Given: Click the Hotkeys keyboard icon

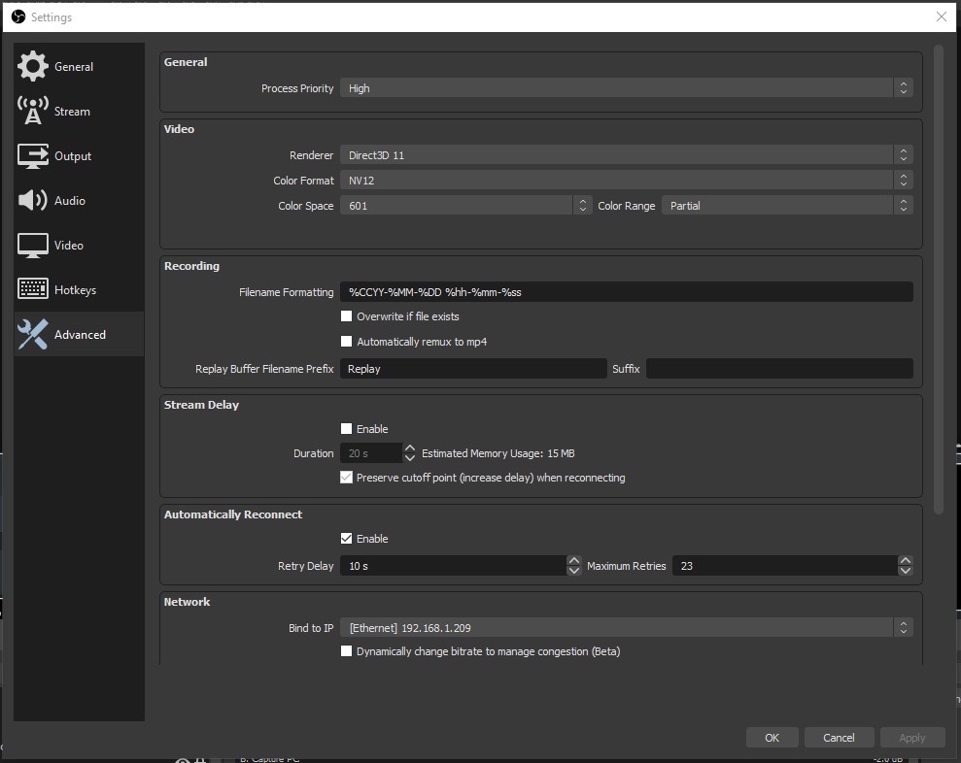Looking at the screenshot, I should click(32, 289).
